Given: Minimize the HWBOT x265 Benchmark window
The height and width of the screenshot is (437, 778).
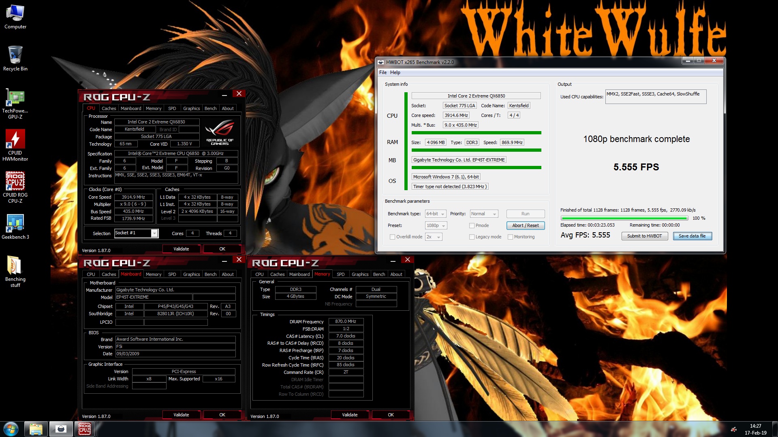Looking at the screenshot, I should 688,61.
